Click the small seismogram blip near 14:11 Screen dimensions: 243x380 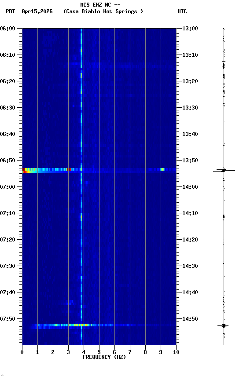pyautogui.click(x=224, y=216)
